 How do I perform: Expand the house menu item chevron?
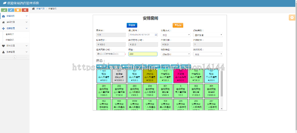(26, 22)
